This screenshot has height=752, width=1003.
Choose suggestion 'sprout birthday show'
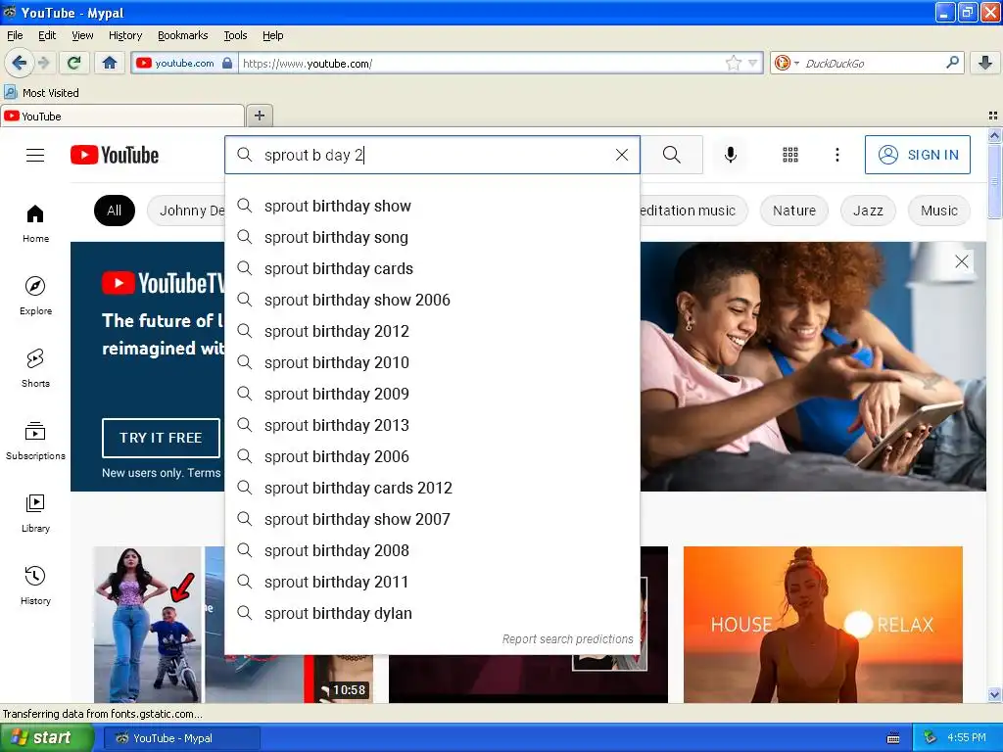point(432,206)
